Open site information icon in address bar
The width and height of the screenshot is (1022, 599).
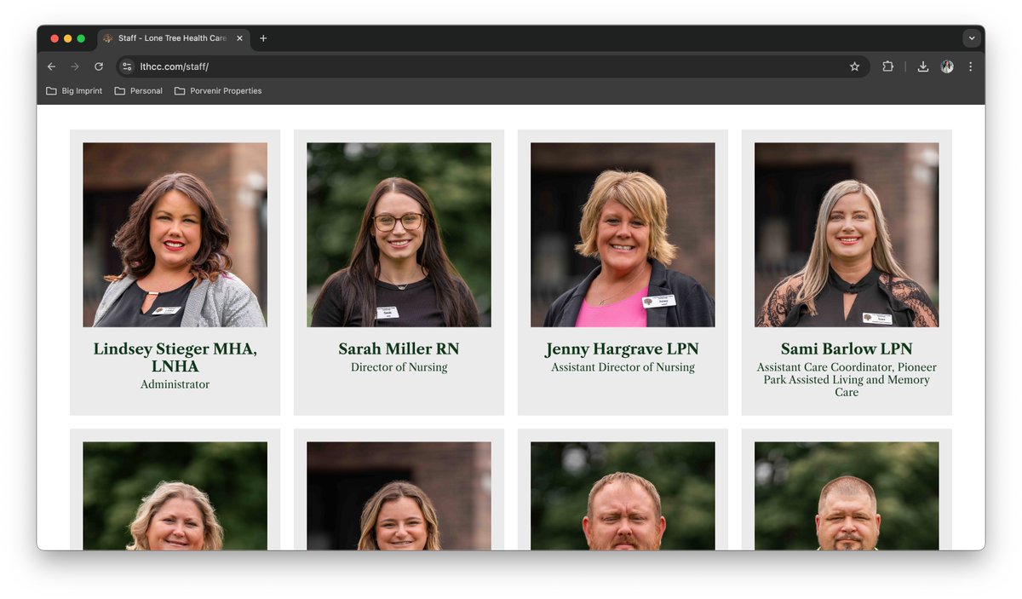127,66
